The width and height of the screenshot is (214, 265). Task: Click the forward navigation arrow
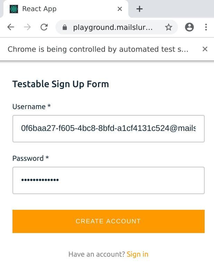pos(27,27)
